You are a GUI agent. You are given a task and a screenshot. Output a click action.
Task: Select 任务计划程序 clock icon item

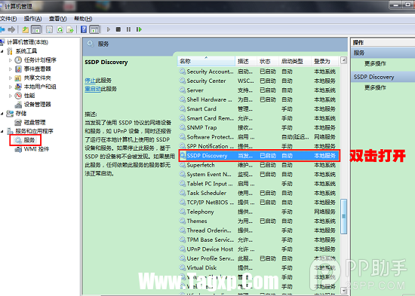[18, 60]
